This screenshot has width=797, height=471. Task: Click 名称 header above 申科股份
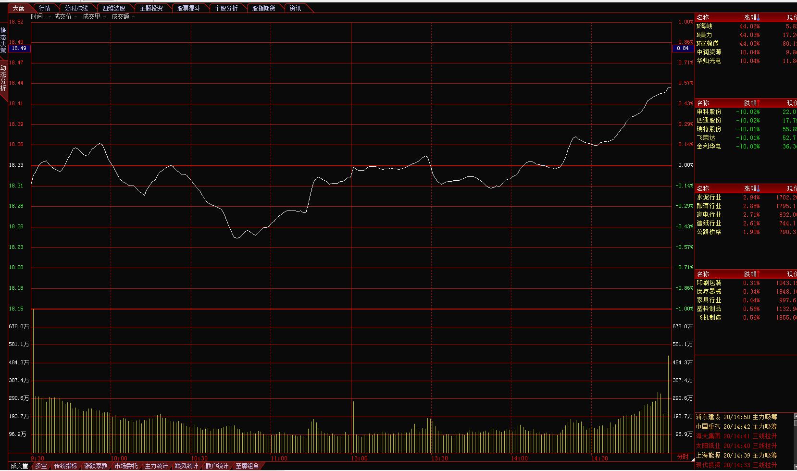[x=703, y=103]
